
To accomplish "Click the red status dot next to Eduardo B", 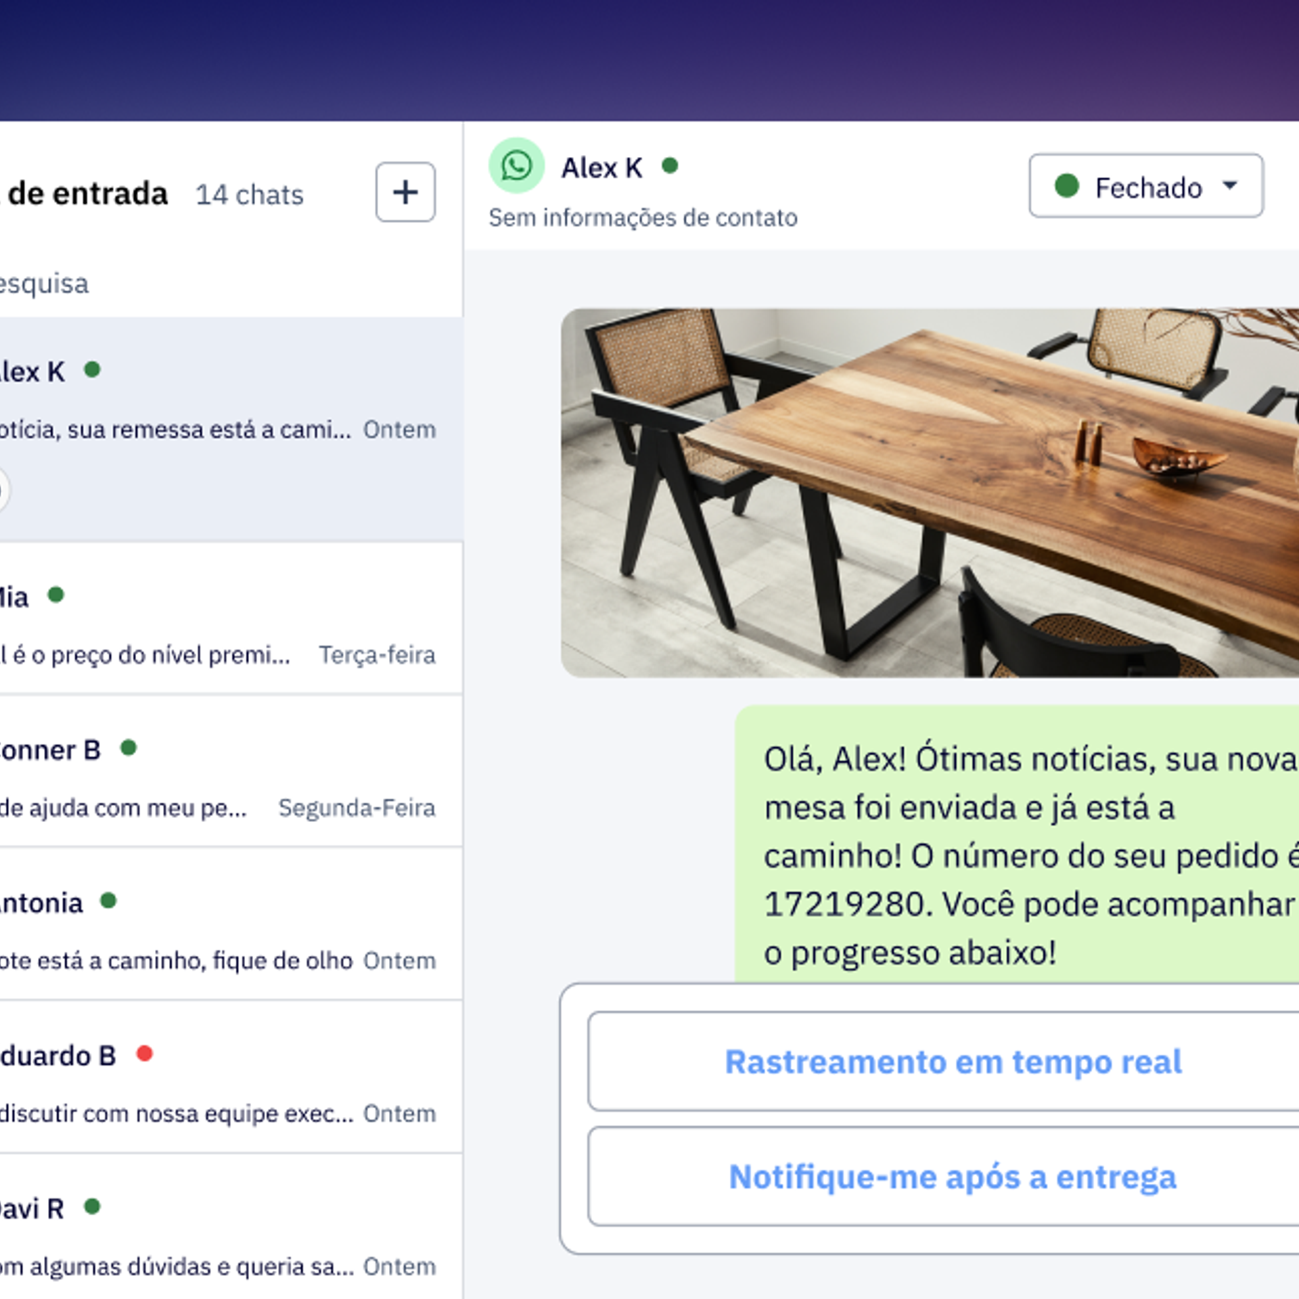I will coord(144,1054).
